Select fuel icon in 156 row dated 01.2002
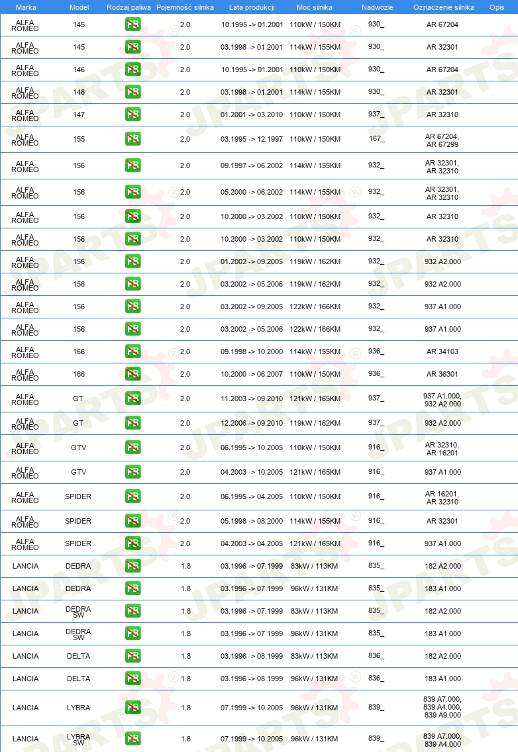The image size is (518, 752). point(133,261)
